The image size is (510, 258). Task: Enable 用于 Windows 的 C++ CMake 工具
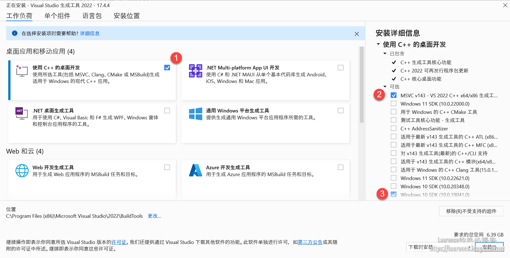[394, 112]
